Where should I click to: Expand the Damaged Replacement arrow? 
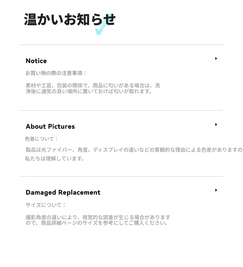pyautogui.click(x=216, y=190)
